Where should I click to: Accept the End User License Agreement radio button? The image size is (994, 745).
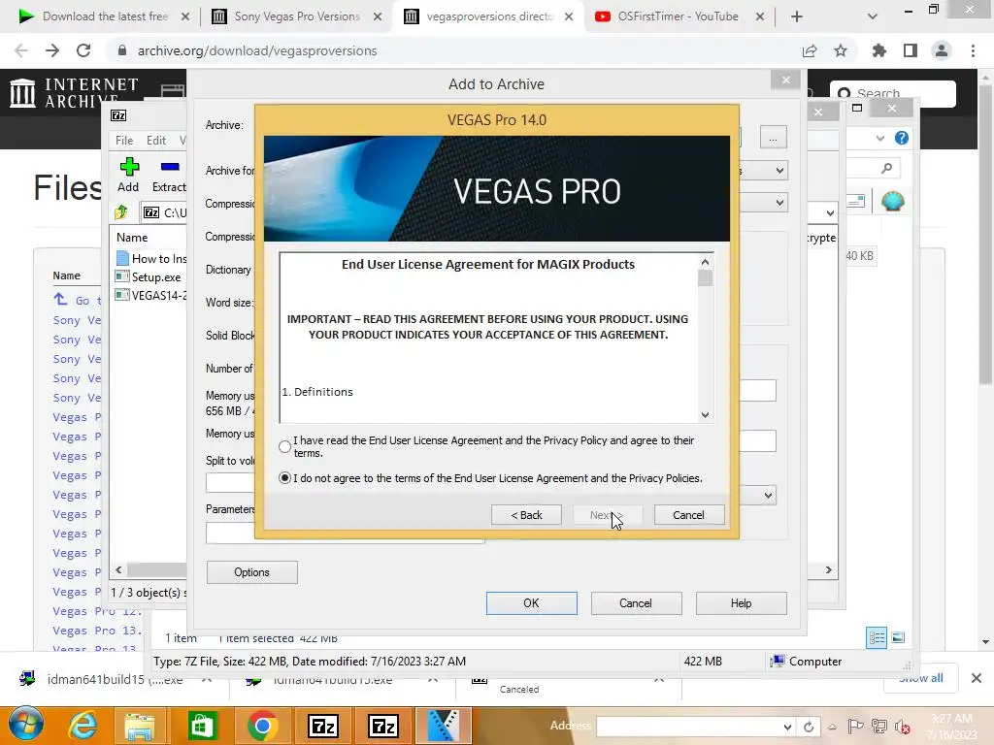[x=284, y=446]
